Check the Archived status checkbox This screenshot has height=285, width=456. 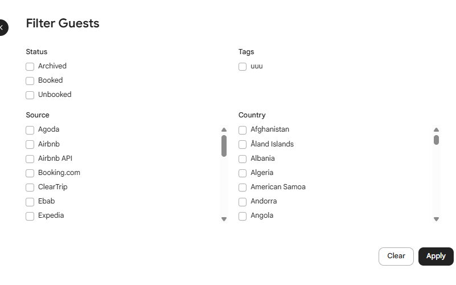pos(30,67)
